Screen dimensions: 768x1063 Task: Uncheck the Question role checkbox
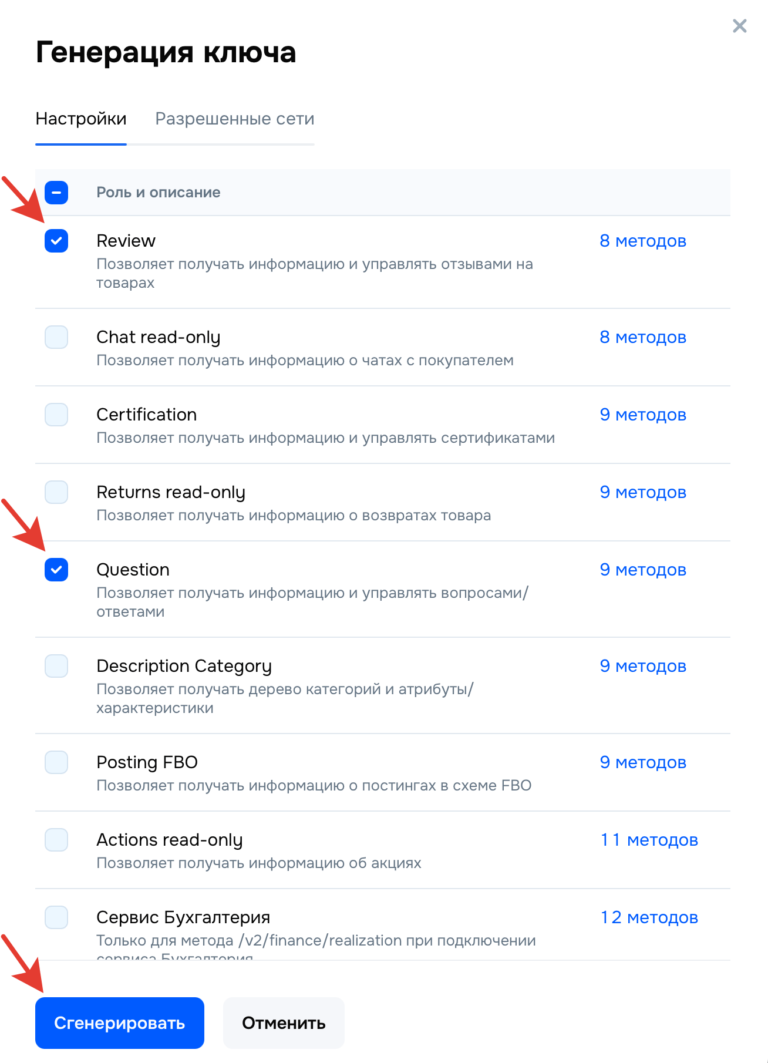pyautogui.click(x=56, y=570)
